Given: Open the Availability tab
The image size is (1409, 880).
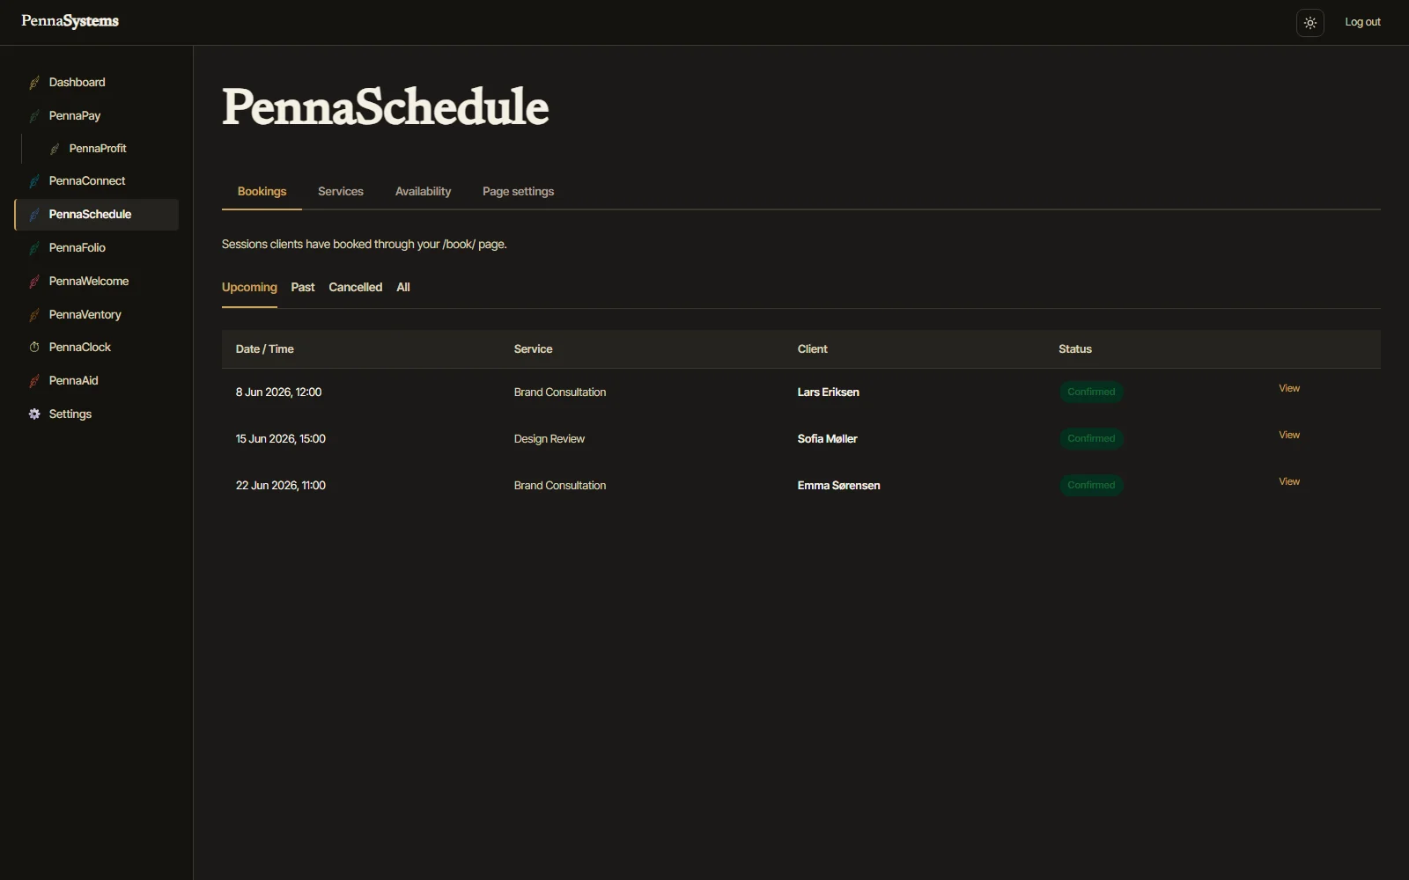Looking at the screenshot, I should click(x=423, y=192).
